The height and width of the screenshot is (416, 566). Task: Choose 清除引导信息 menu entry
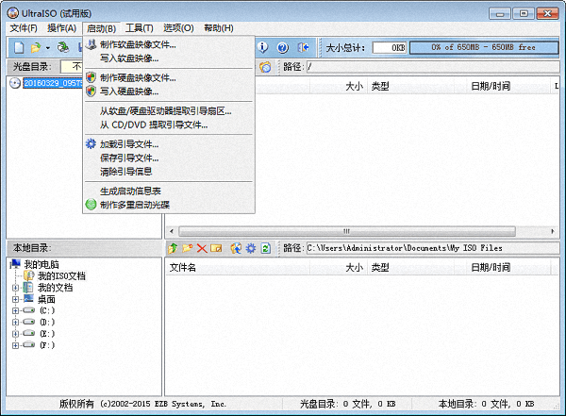tap(169, 172)
